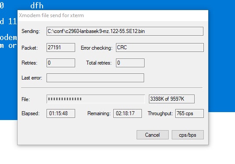The width and height of the screenshot is (235, 164).
Task: Switch throughput units with cps/bps button
Action: (x=188, y=135)
